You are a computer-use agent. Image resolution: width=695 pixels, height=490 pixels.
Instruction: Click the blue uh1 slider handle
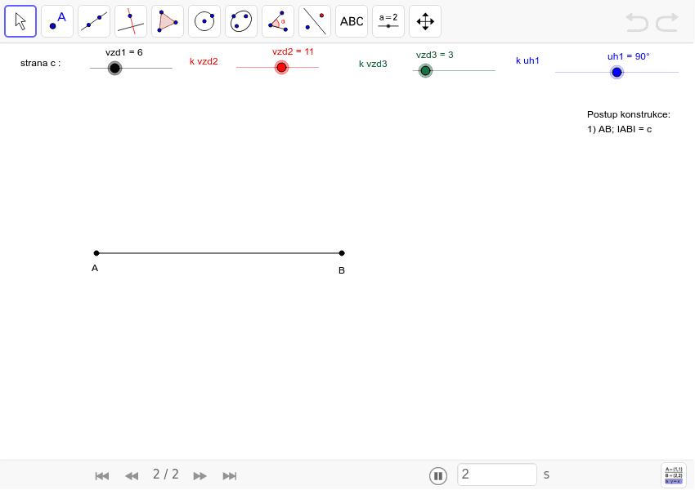[x=617, y=72]
